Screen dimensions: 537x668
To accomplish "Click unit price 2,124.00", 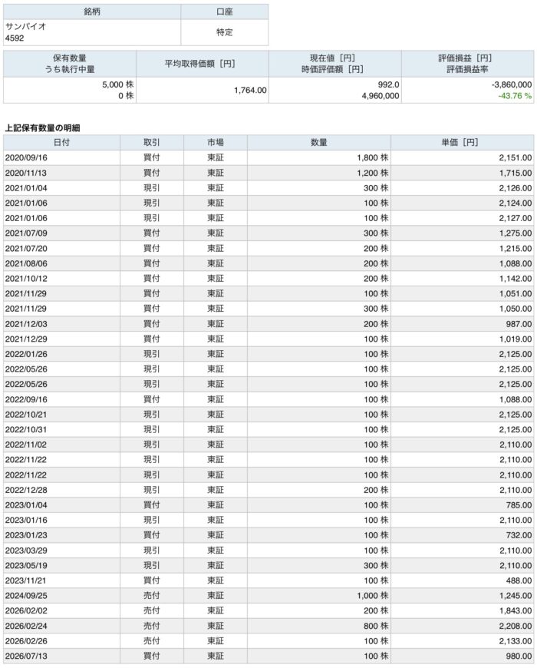I will 516,203.
